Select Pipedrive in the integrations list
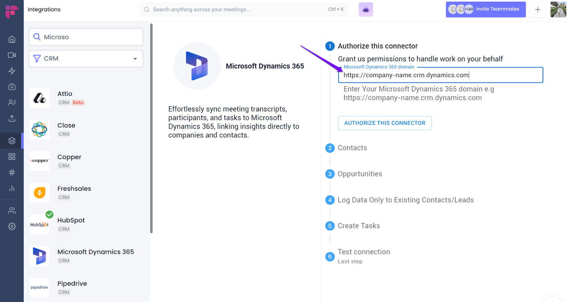This screenshot has height=302, width=570. [x=72, y=284]
